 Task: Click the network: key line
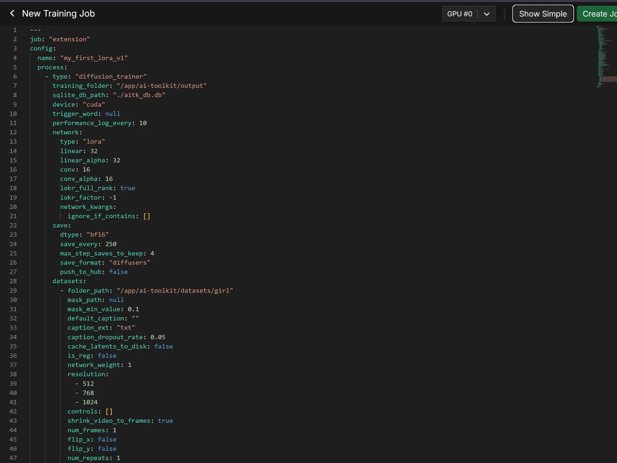67,132
